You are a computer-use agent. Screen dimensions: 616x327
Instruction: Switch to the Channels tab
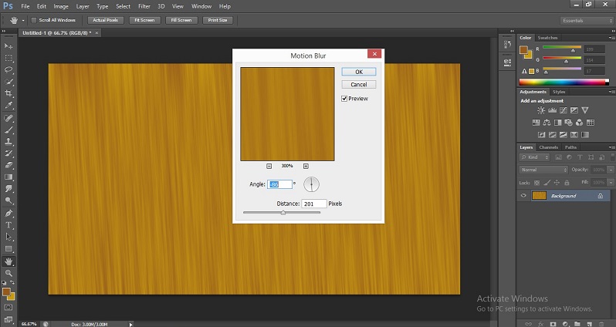coord(548,147)
